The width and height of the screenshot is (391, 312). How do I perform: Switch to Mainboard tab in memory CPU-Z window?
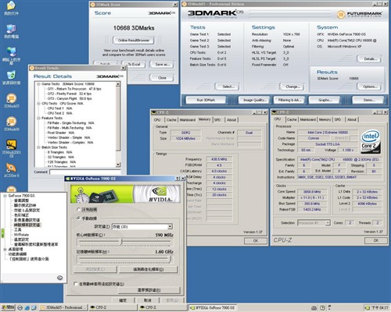click(188, 120)
